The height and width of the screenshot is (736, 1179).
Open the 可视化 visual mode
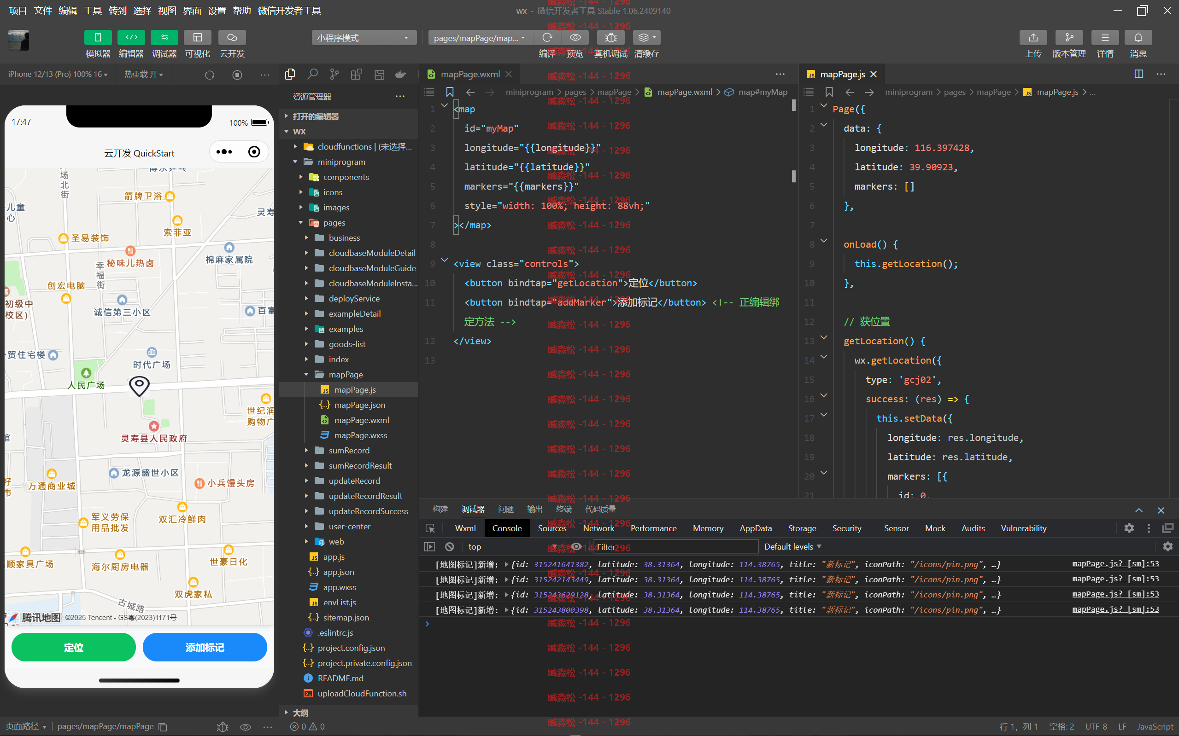coord(197,37)
